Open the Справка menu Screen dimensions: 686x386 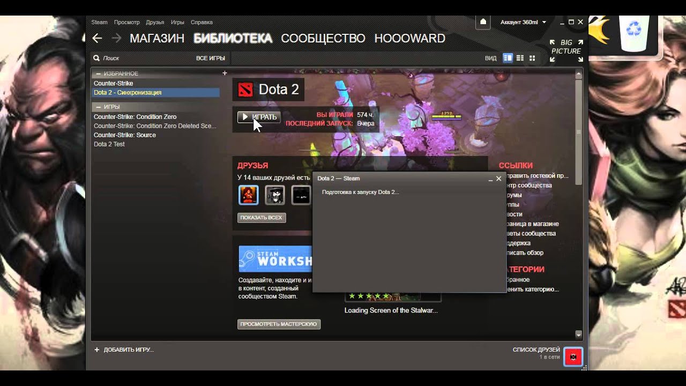(202, 23)
